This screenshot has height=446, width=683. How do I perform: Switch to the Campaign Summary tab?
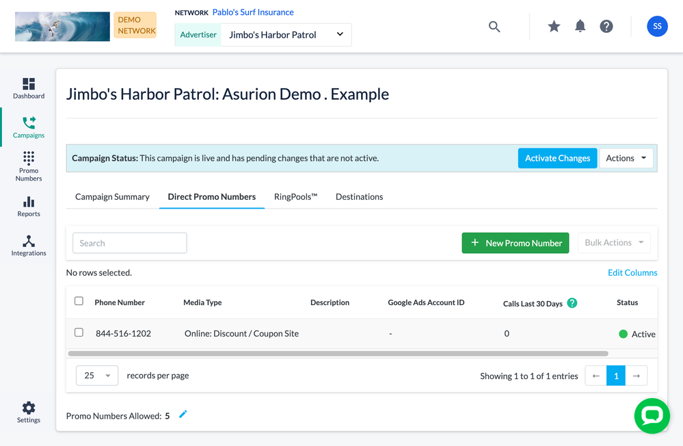(112, 197)
